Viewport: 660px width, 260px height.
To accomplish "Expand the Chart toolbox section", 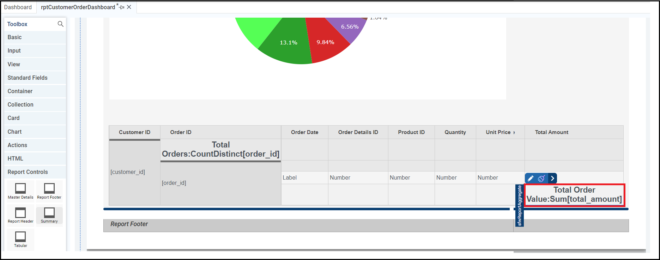I will click(x=35, y=132).
